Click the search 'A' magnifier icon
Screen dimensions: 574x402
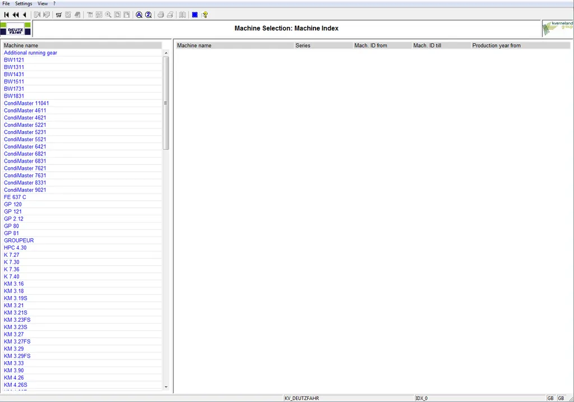pyautogui.click(x=139, y=15)
